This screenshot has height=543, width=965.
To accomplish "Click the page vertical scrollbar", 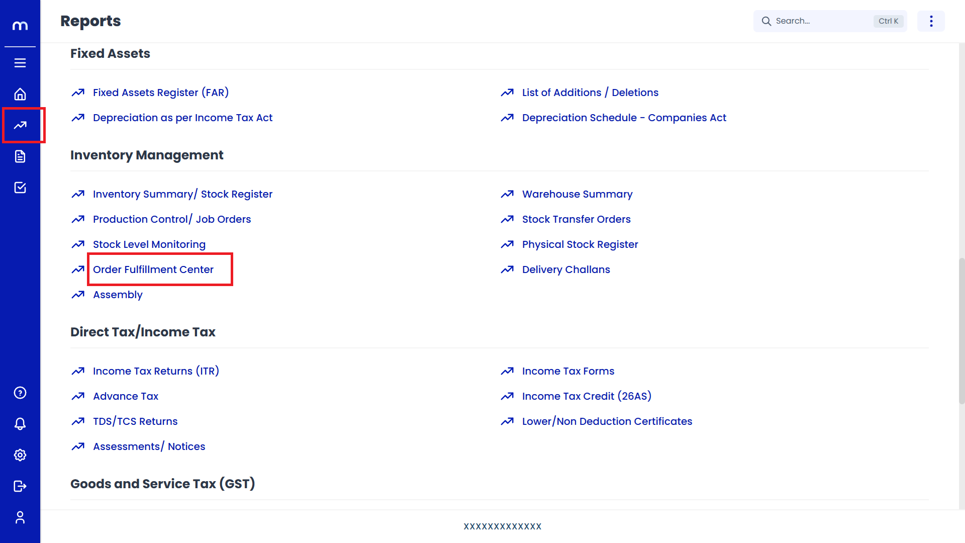I will point(961,330).
